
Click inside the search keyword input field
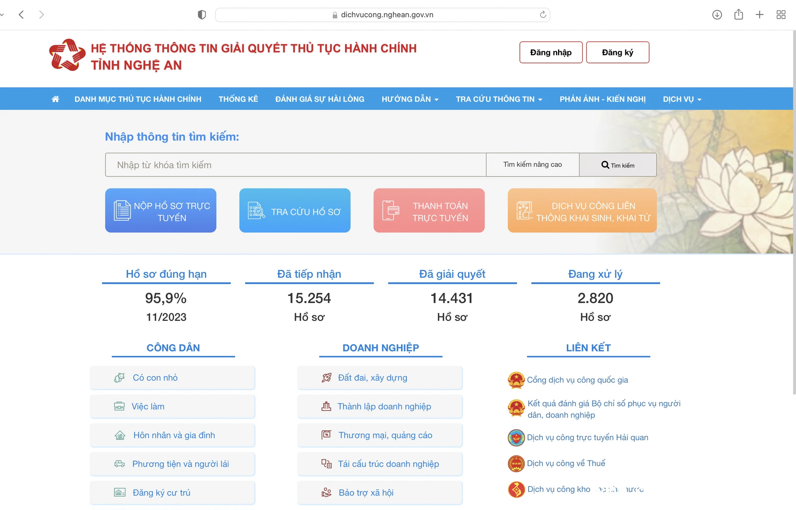pos(295,164)
